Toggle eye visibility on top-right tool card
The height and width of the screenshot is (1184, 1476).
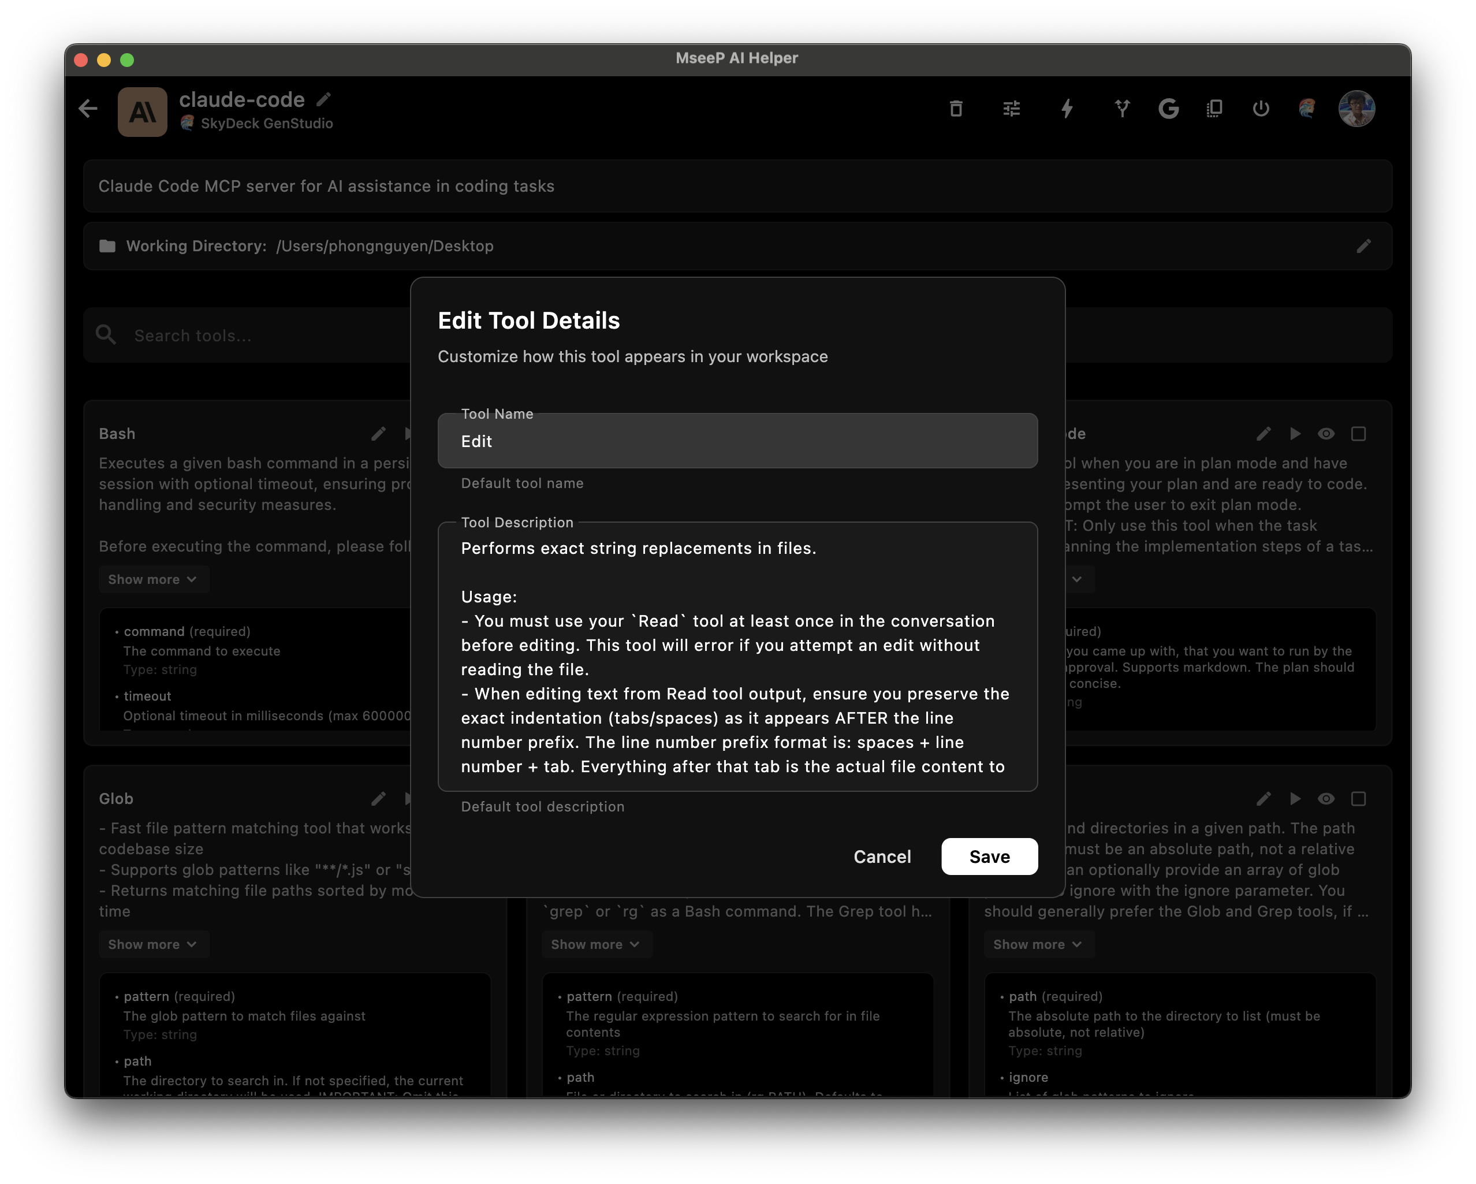1326,434
